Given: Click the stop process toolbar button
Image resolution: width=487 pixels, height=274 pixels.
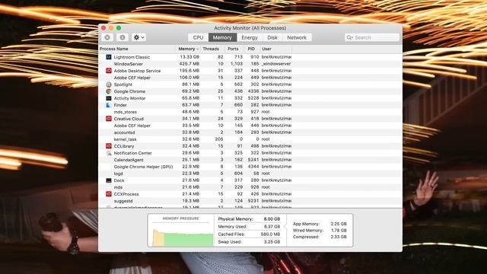Looking at the screenshot, I should coord(107,37).
